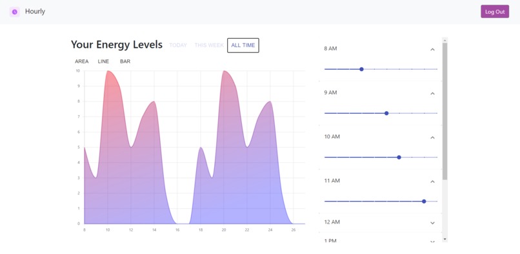Expand the 12 AM panel chevron

point(432,223)
